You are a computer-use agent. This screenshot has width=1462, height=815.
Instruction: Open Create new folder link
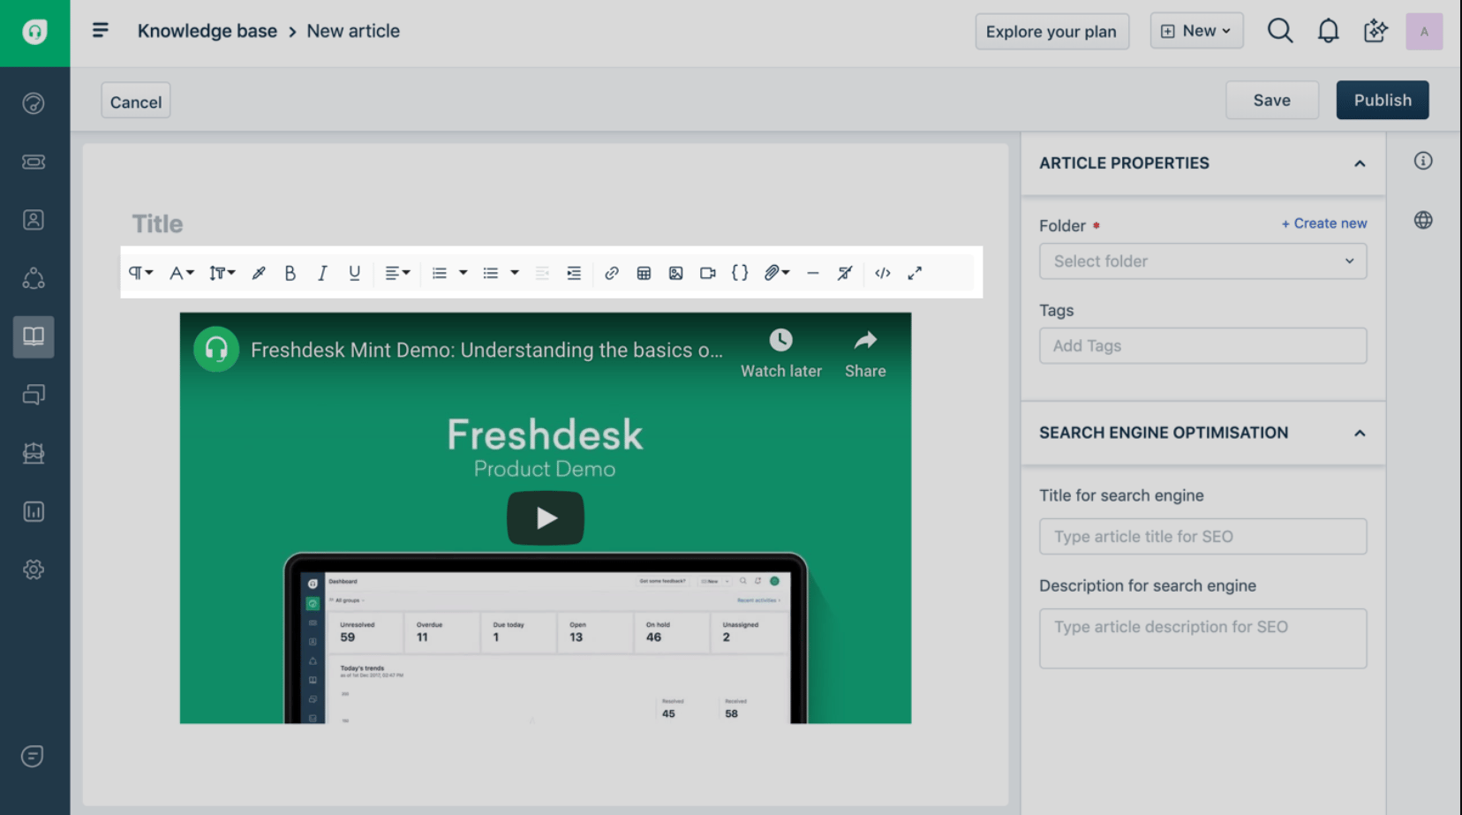[1323, 223]
